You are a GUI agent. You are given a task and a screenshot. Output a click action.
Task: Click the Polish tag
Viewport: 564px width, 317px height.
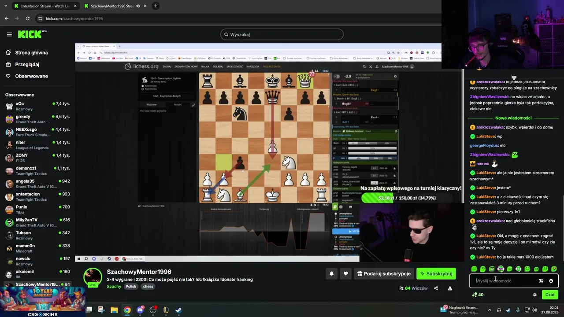click(x=131, y=287)
